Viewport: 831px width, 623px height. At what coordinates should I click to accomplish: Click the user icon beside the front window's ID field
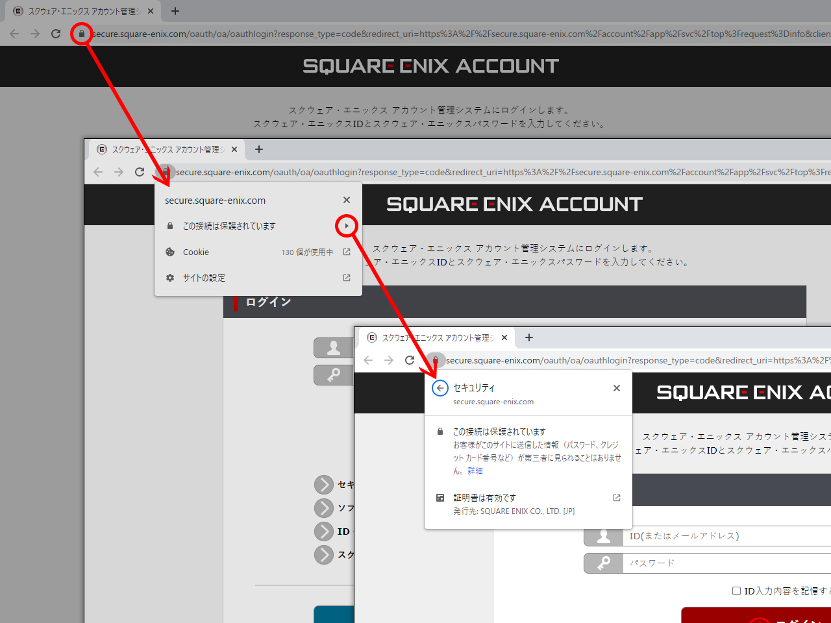(604, 536)
